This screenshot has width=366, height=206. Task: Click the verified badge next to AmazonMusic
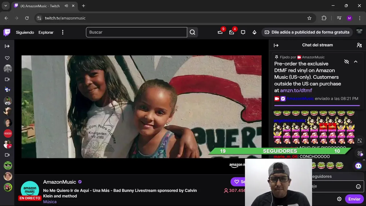pos(80,182)
